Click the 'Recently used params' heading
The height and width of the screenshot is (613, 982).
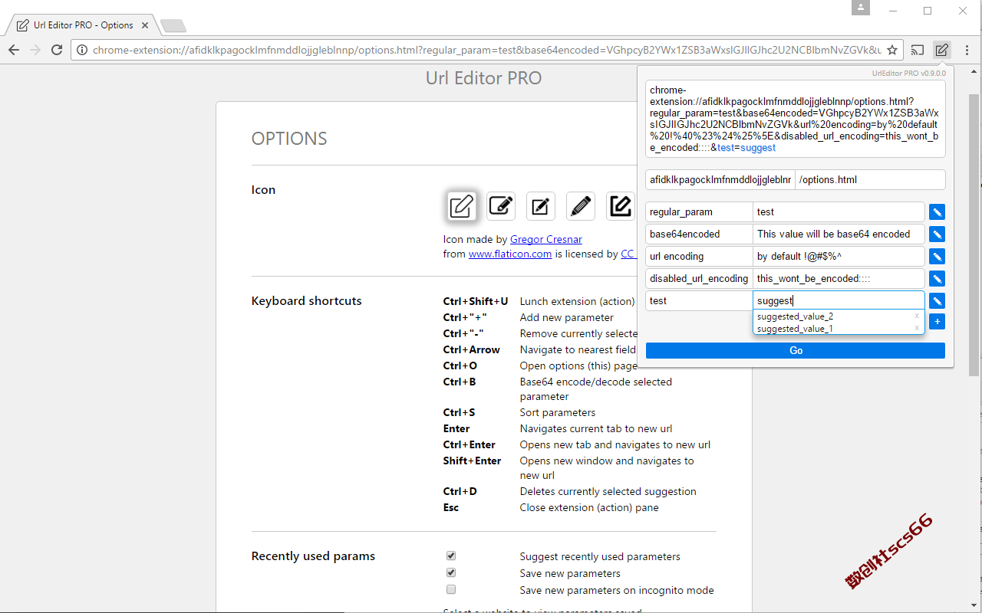(313, 556)
